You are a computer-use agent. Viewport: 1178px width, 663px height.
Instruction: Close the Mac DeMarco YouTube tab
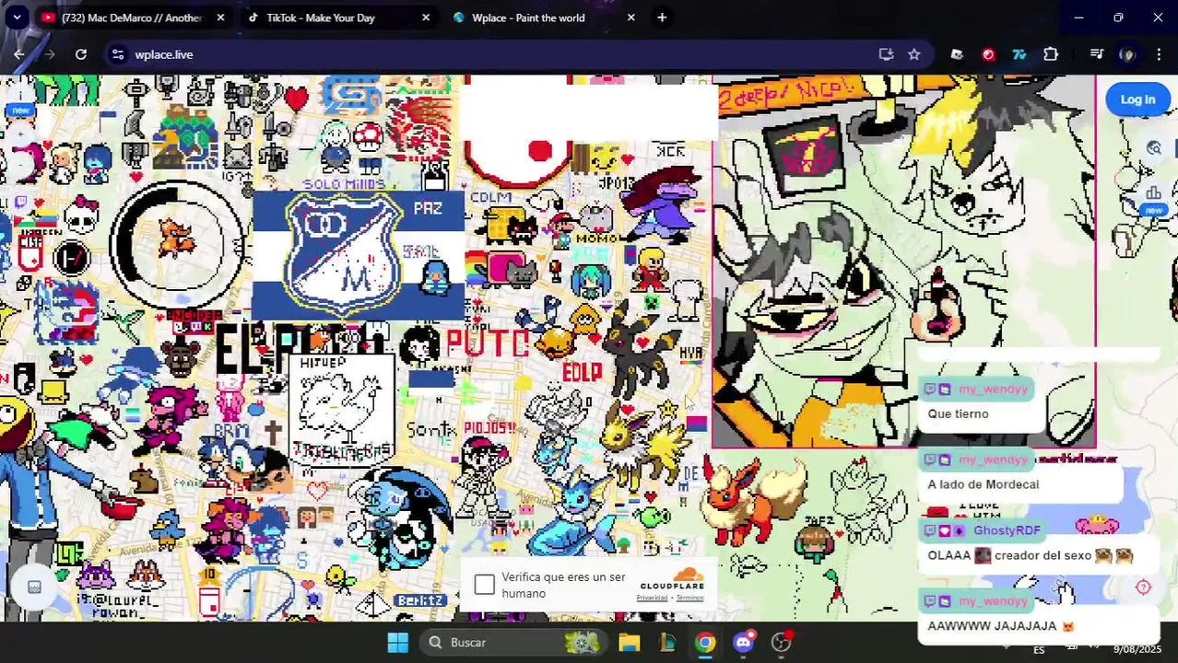[x=220, y=17]
